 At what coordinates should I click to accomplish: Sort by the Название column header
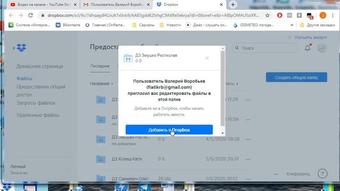[101, 83]
